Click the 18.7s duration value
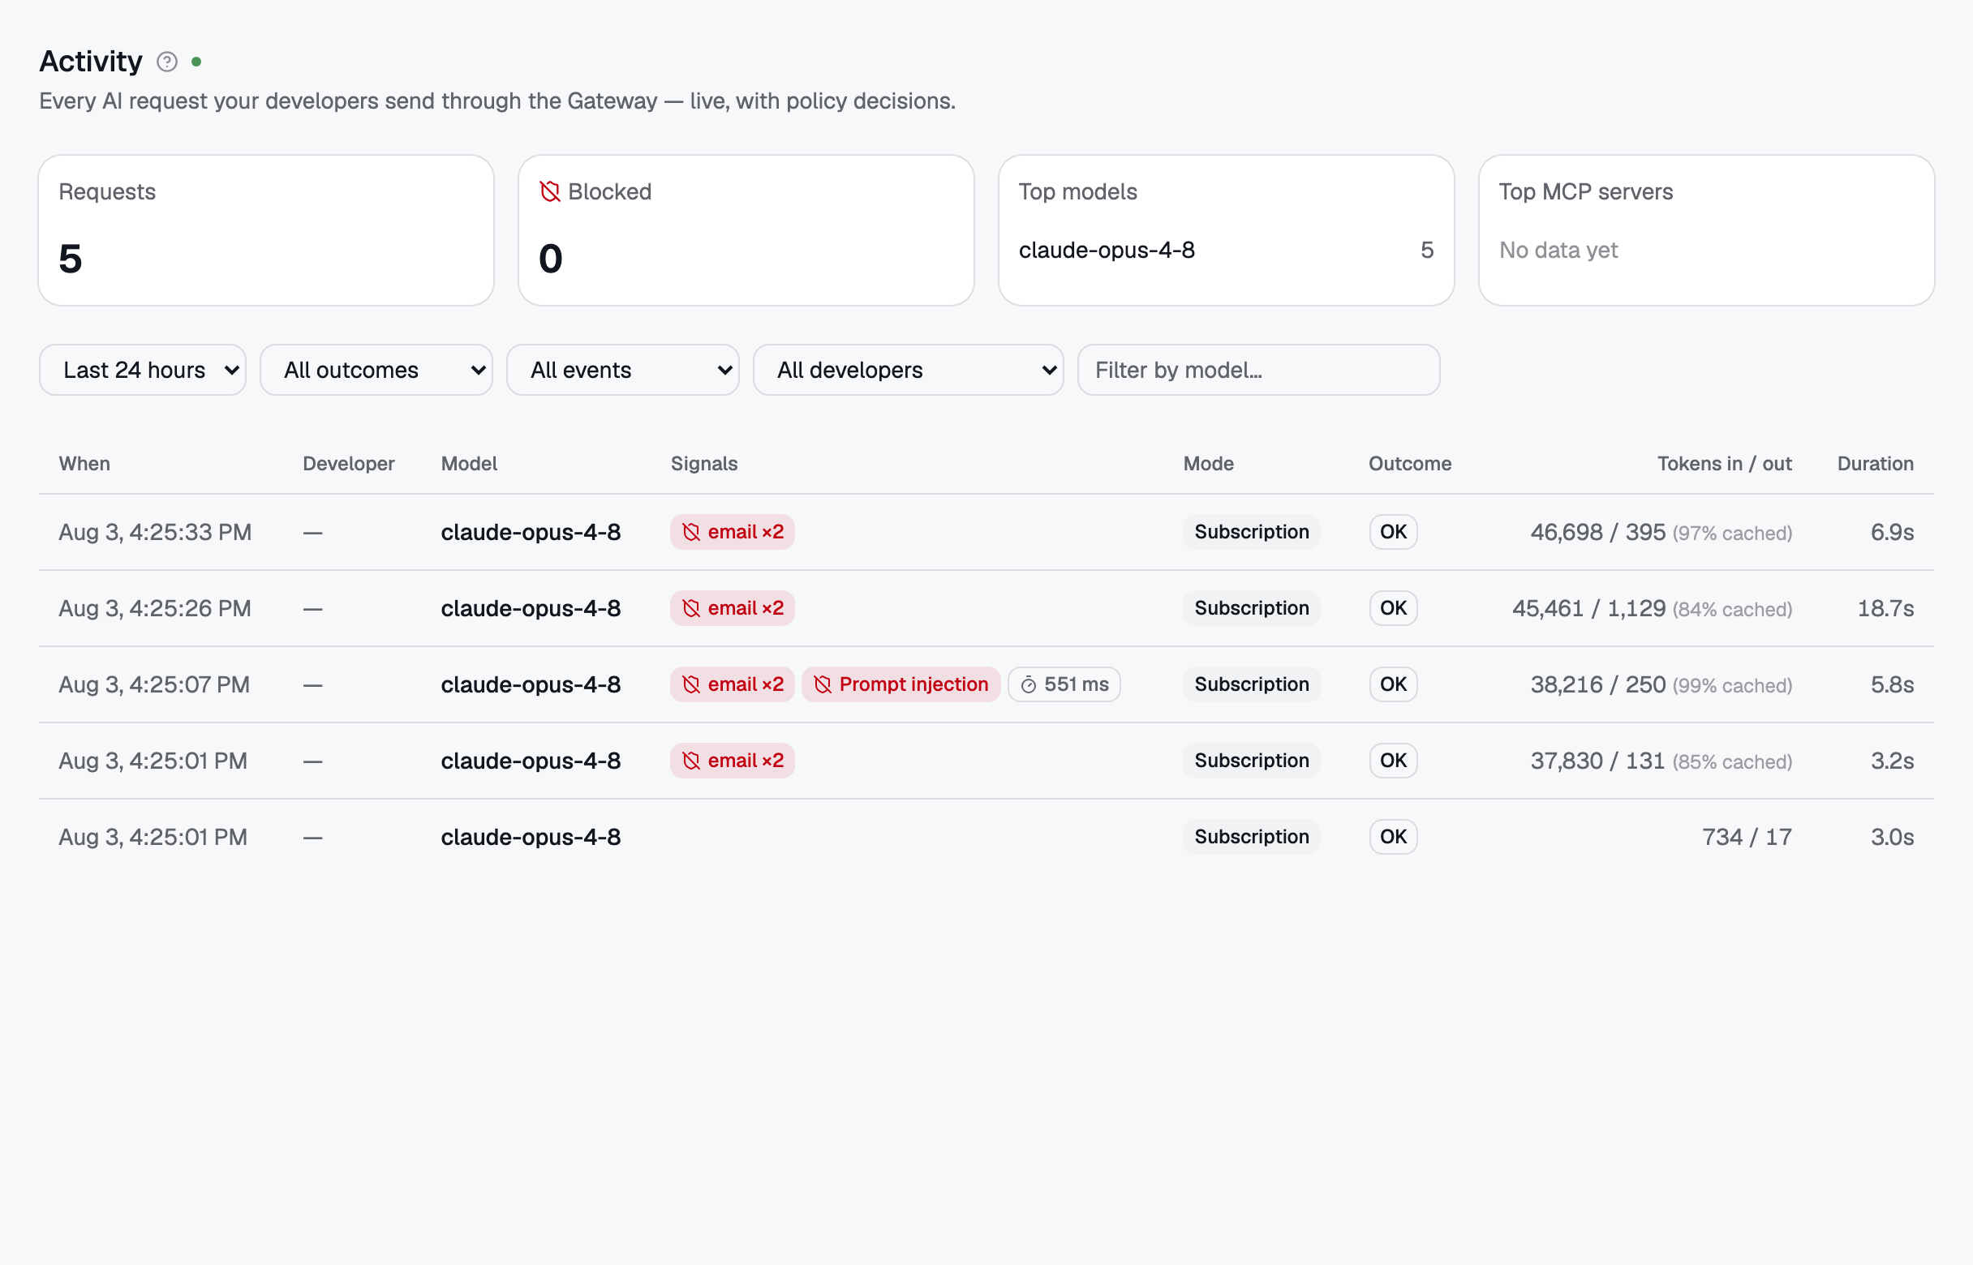The height and width of the screenshot is (1265, 1973). pyautogui.click(x=1886, y=610)
